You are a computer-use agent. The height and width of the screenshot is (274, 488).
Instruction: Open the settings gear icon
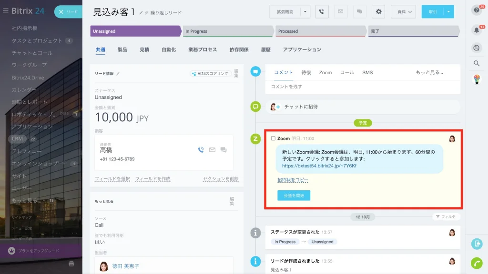(378, 12)
